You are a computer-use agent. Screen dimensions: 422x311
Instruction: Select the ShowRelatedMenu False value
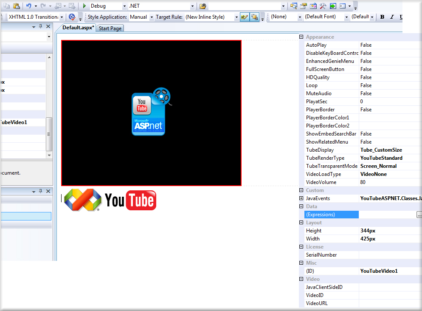tap(366, 142)
